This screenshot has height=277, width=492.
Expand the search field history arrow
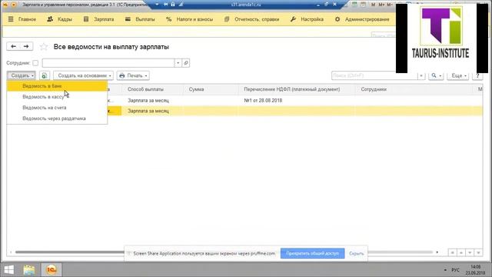click(x=421, y=75)
